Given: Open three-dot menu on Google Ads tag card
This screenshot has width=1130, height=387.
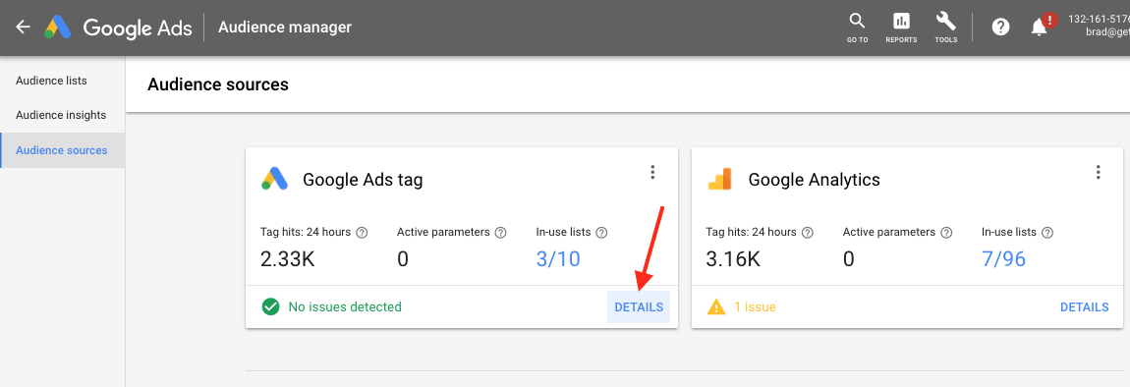Looking at the screenshot, I should click(652, 172).
